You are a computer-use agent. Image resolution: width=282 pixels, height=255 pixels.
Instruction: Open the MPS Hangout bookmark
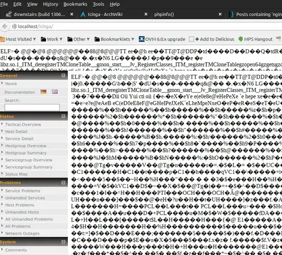coord(255,39)
